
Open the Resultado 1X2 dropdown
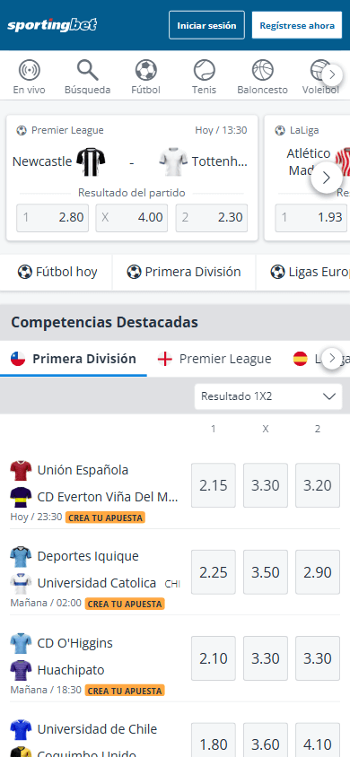(x=268, y=396)
